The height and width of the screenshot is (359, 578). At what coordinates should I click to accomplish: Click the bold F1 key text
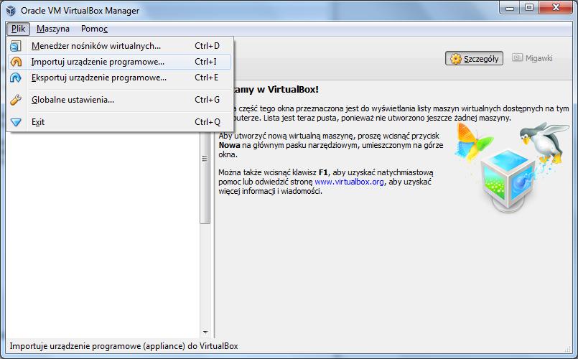click(x=323, y=172)
